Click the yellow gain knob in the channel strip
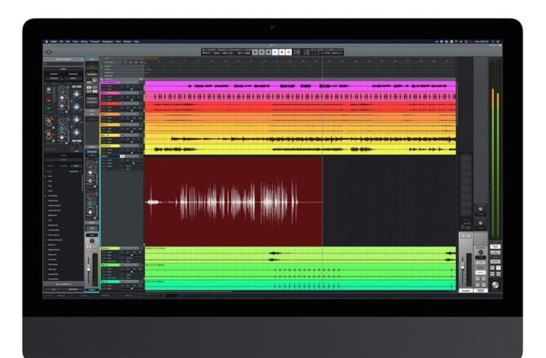546x358 pixels. coord(94,81)
